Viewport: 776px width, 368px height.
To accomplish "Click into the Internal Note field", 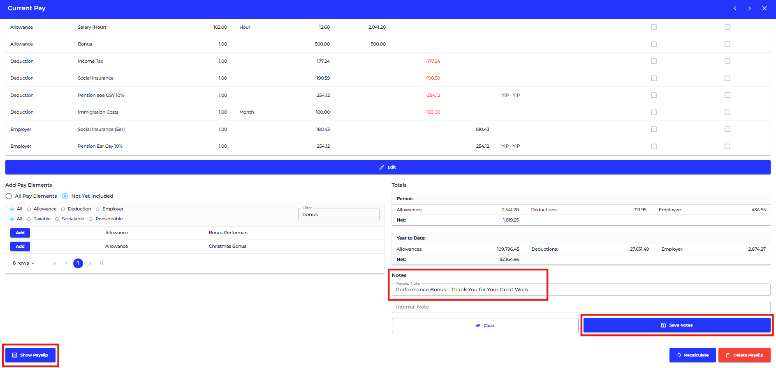I will [x=581, y=307].
